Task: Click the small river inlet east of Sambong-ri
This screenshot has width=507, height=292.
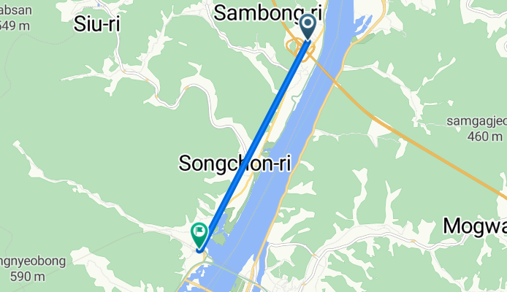Action: click(x=363, y=23)
